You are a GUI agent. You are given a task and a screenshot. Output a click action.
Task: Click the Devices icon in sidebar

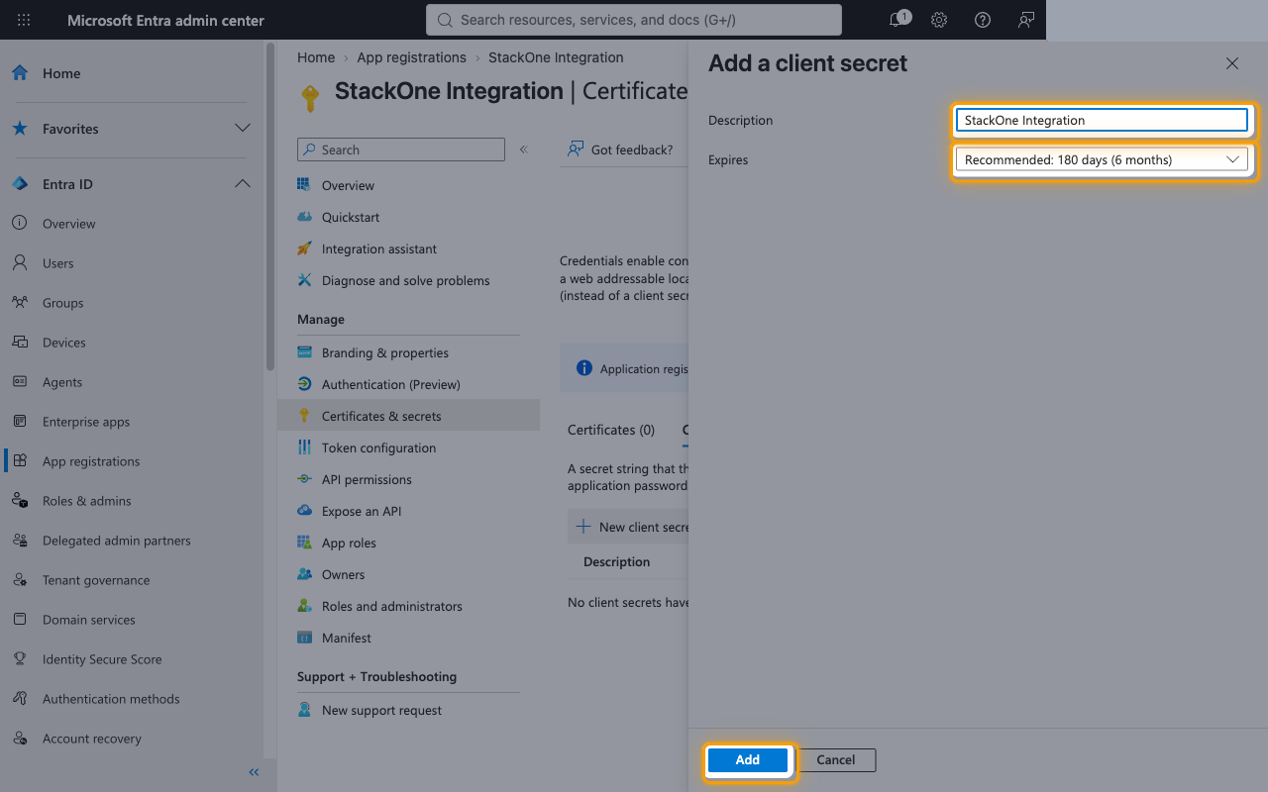[x=20, y=343]
